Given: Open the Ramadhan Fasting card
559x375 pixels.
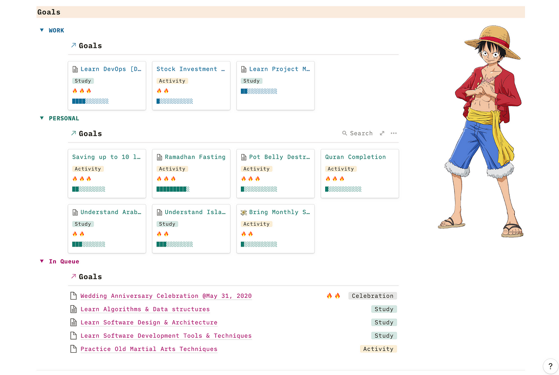Looking at the screenshot, I should (x=191, y=174).
